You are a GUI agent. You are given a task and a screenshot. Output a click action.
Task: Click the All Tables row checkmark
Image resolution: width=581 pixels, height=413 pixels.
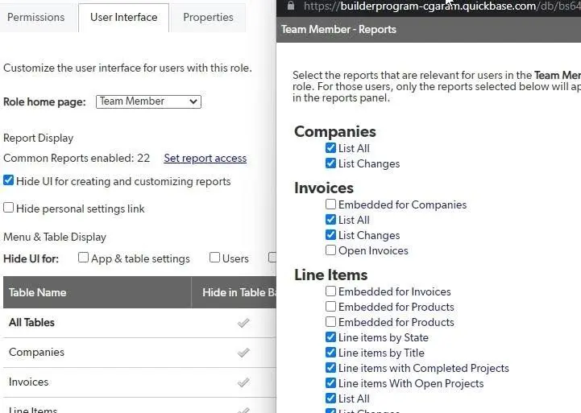point(243,323)
